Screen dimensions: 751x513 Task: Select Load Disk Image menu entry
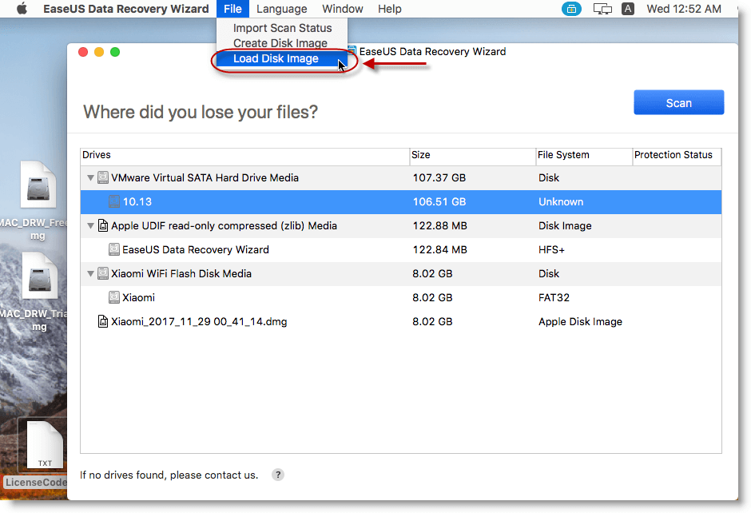[x=276, y=58]
